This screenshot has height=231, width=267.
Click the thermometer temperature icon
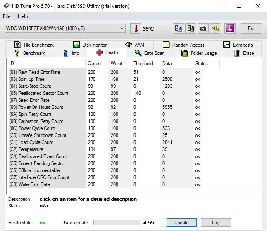tap(136, 28)
